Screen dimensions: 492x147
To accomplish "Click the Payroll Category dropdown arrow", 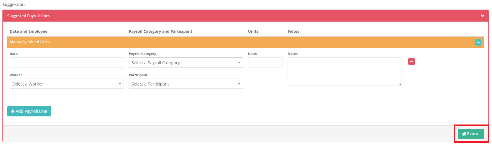I will coord(239,62).
